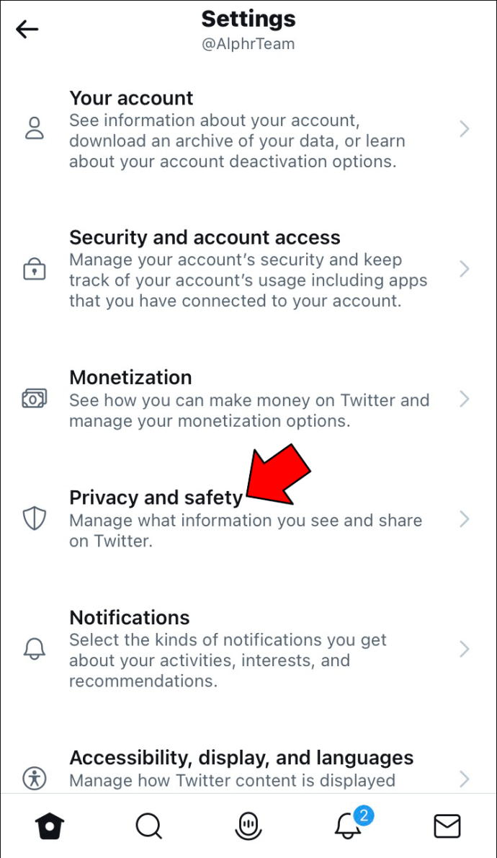Image resolution: width=497 pixels, height=858 pixels.
Task: Tap the back arrow icon
Action: (27, 30)
